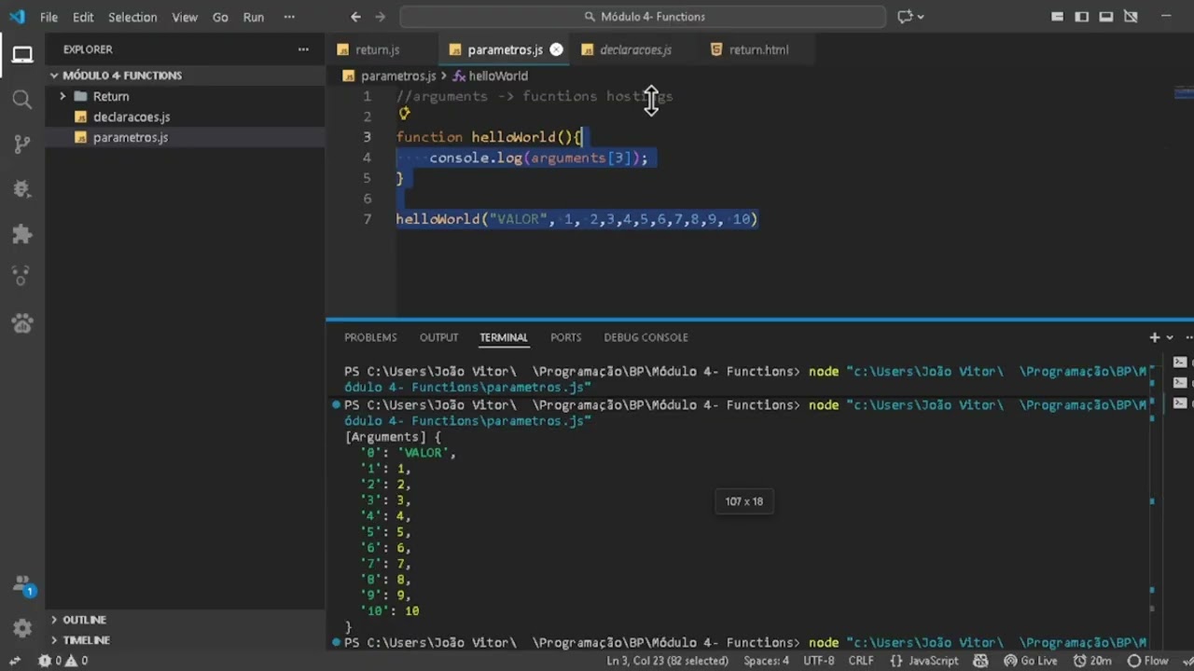This screenshot has width=1194, height=671.
Task: Open the Selection menu
Action: tap(132, 17)
